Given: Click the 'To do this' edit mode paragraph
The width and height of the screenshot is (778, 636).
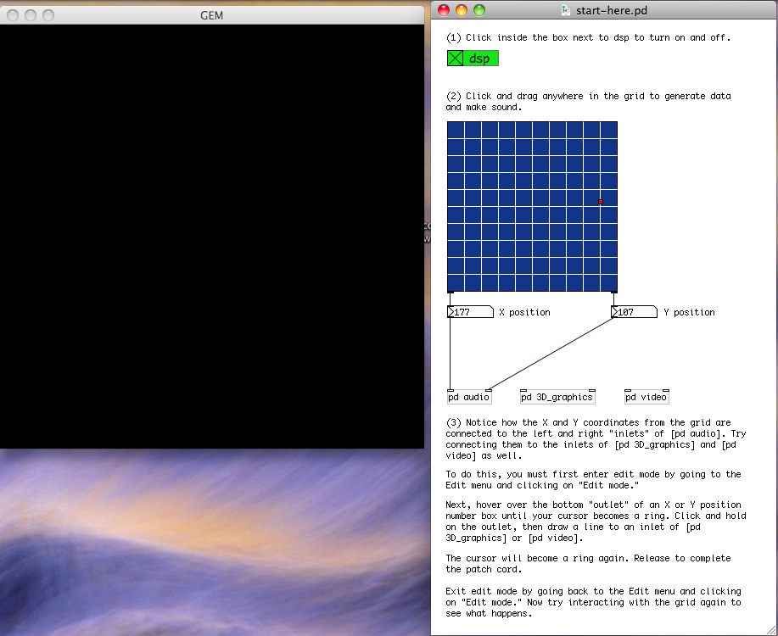Looking at the screenshot, I should 593,480.
